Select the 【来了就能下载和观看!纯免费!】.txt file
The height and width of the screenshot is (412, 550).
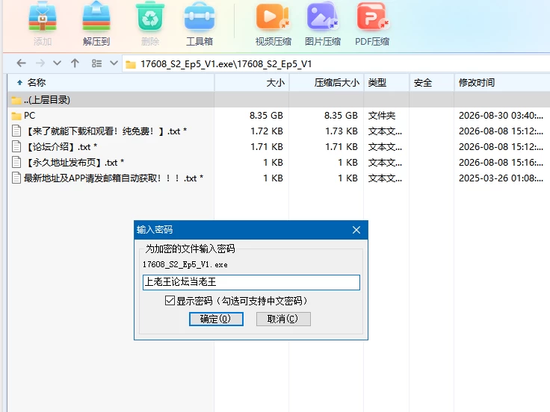click(279, 131)
